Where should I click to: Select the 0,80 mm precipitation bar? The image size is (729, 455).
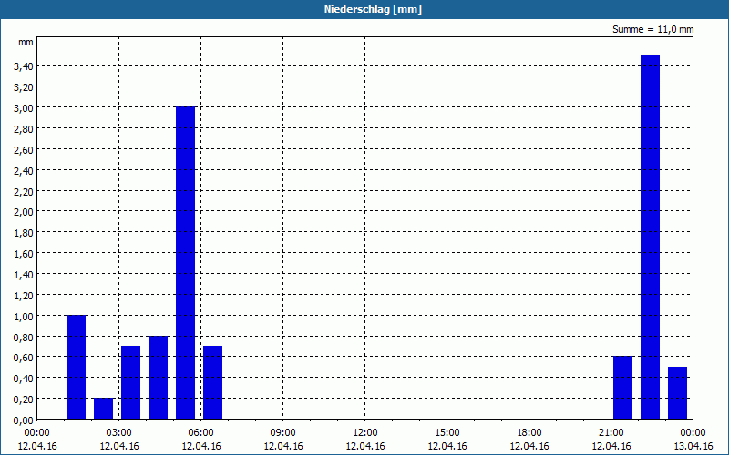click(x=158, y=378)
